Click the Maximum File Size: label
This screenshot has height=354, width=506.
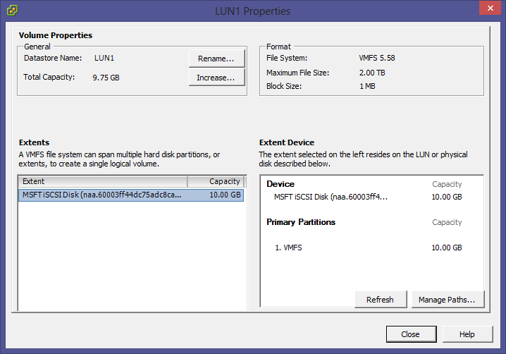tap(297, 73)
